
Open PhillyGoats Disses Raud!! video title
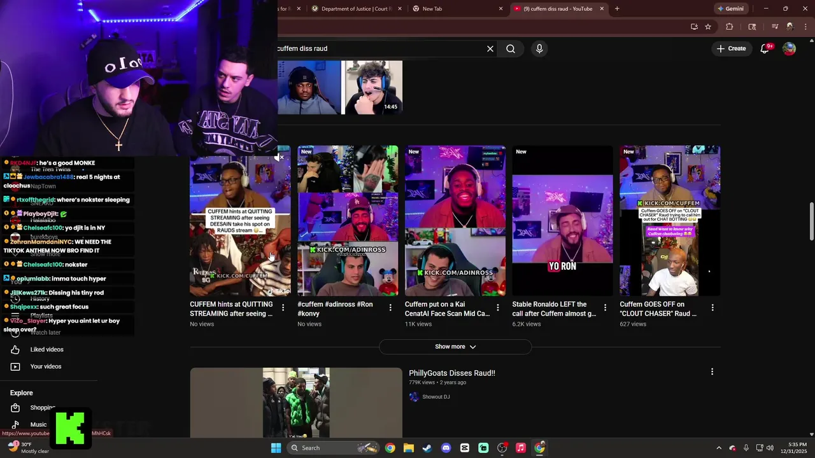[452, 373]
